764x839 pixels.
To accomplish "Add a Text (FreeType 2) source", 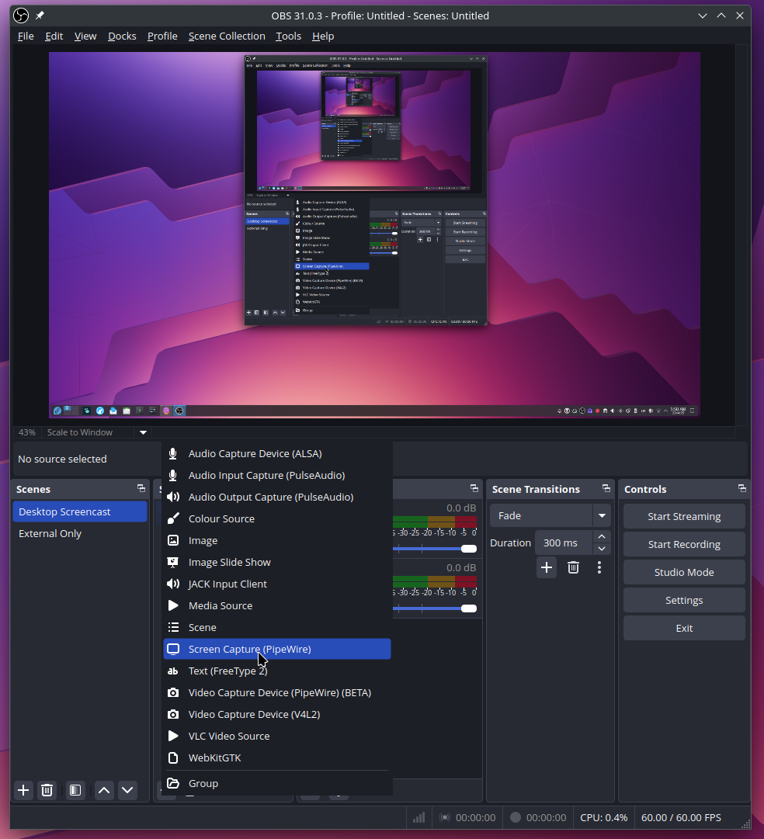I will click(277, 671).
